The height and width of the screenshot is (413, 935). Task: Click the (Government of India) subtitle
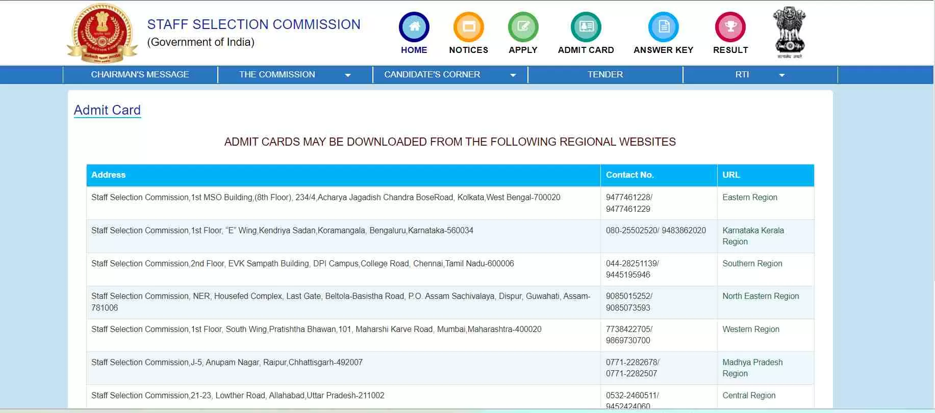point(200,42)
